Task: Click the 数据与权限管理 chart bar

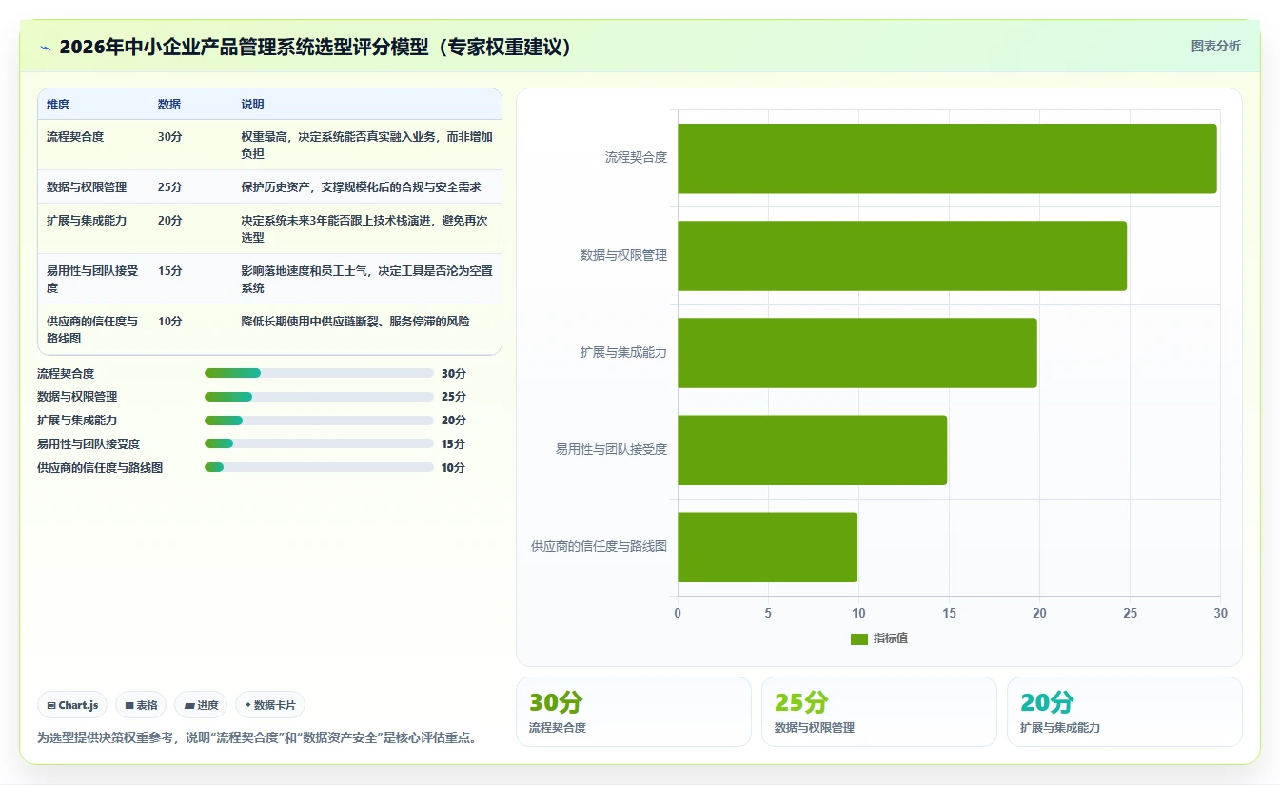Action: (902, 256)
